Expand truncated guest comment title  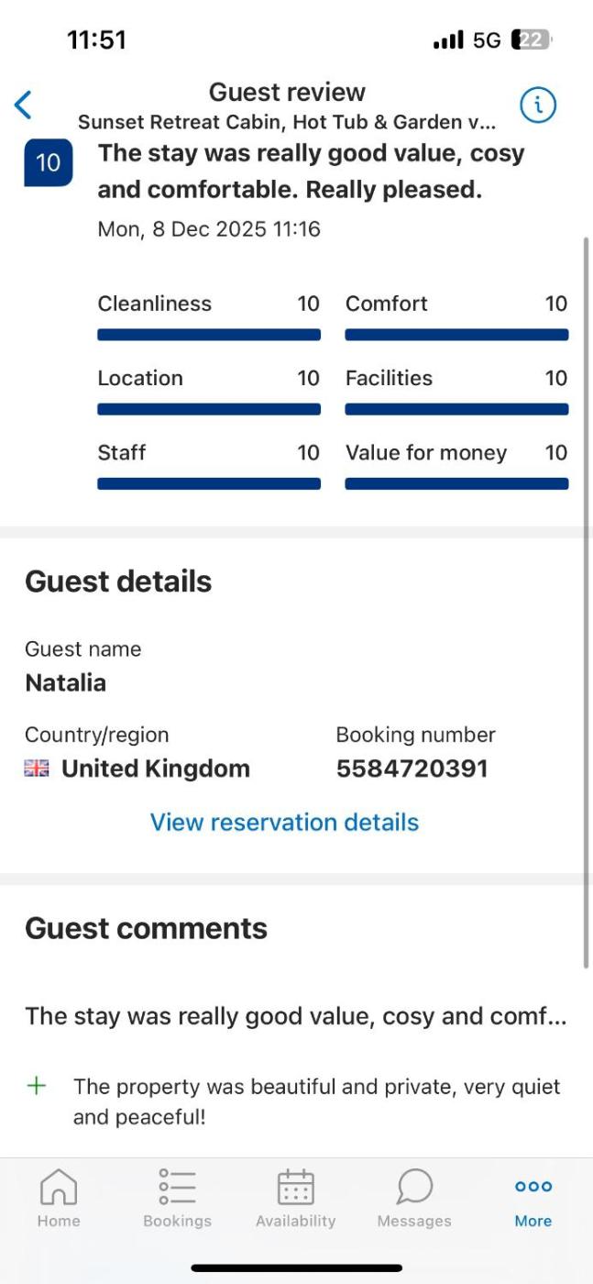point(295,1016)
